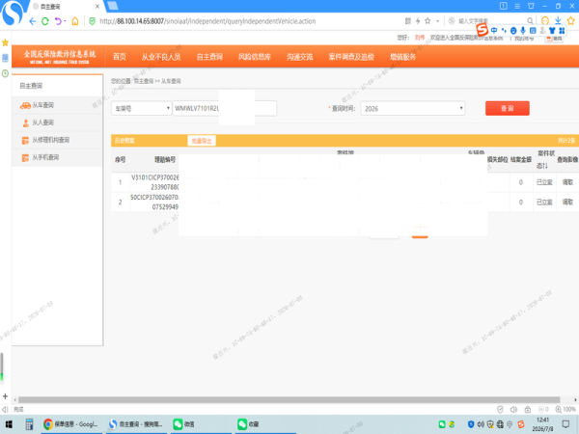The width and height of the screenshot is (579, 434).
Task: Open the Windows Start button
Action: tap(9, 424)
